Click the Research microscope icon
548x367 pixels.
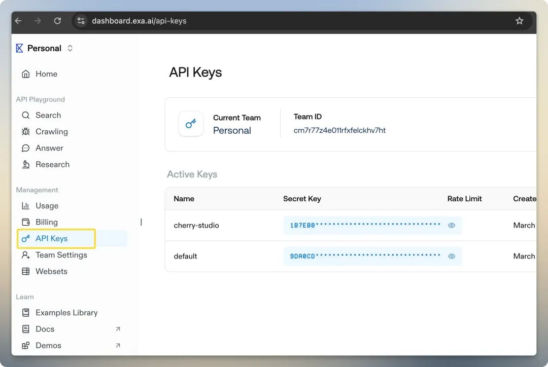[x=25, y=164]
